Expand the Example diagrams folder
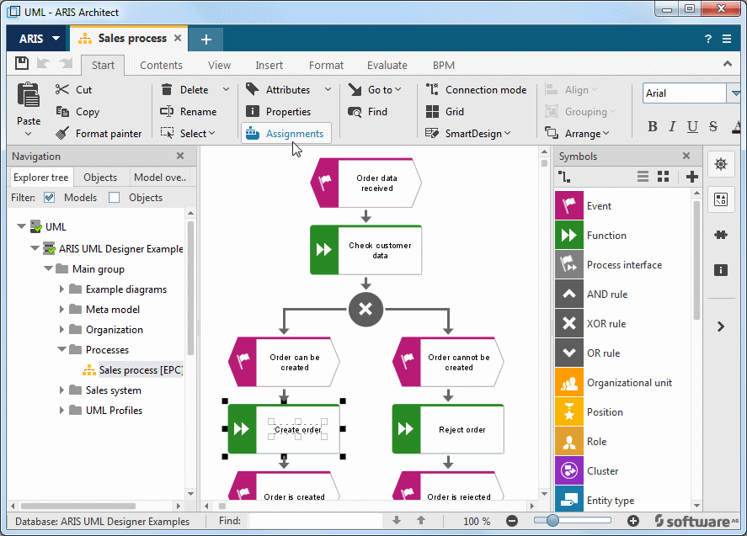 (61, 289)
